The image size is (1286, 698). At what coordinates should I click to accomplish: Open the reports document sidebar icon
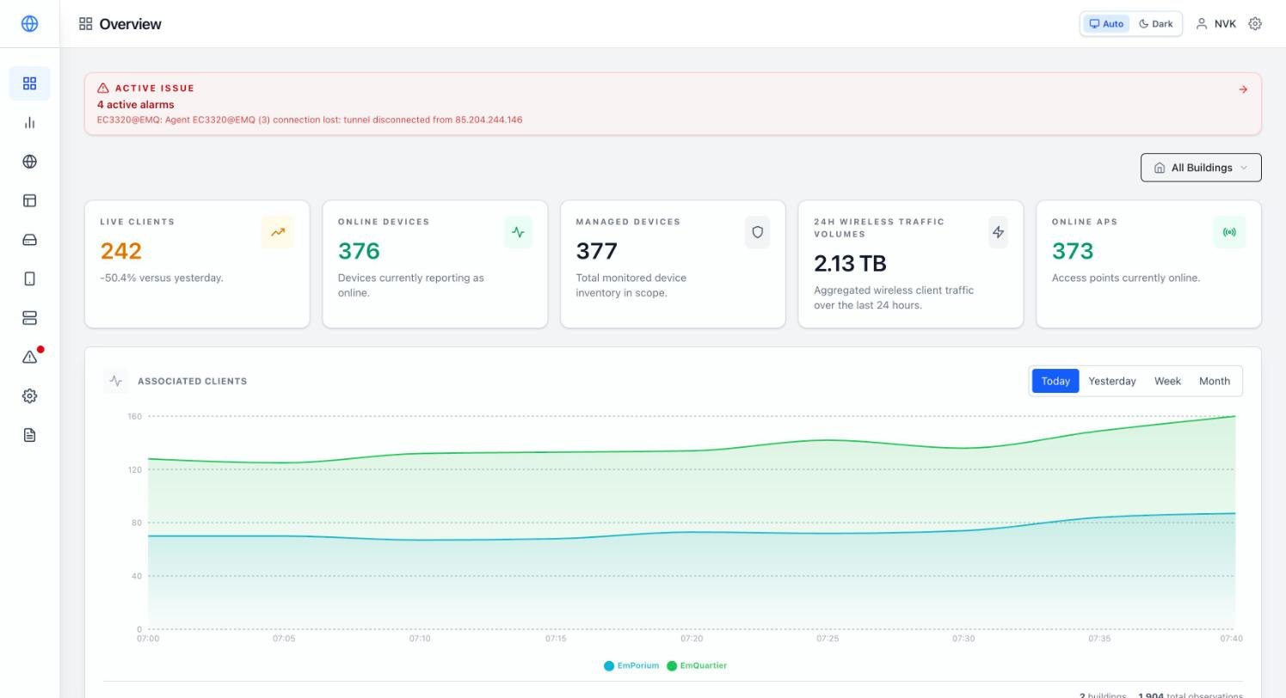click(29, 435)
